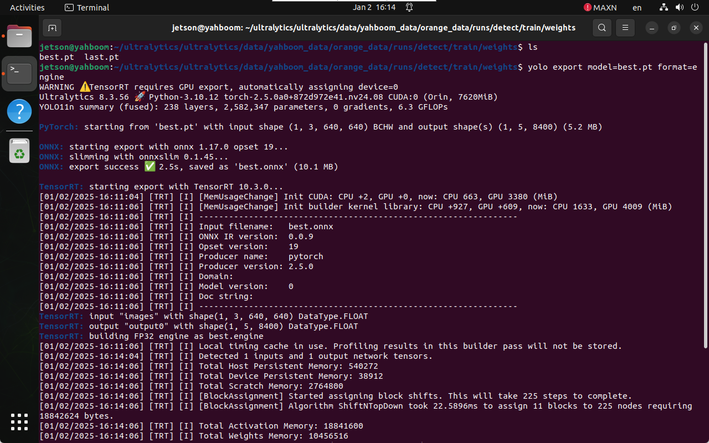Image resolution: width=709 pixels, height=443 pixels.
Task: Open the Trash from the dock
Action: click(19, 151)
